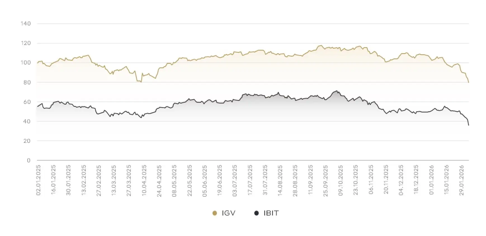The image size is (486, 236).
Task: Click the 140 value on the y-axis
Action: (x=25, y=24)
